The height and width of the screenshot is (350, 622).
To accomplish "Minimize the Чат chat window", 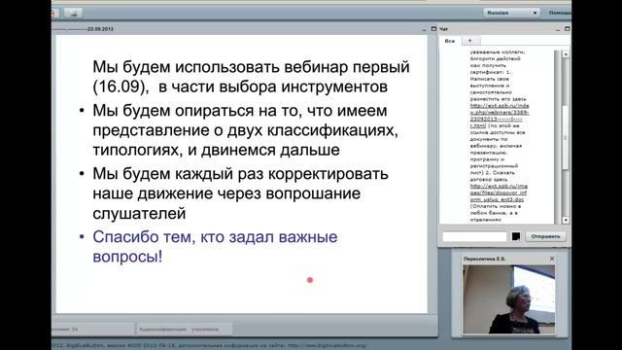I will click(x=557, y=29).
